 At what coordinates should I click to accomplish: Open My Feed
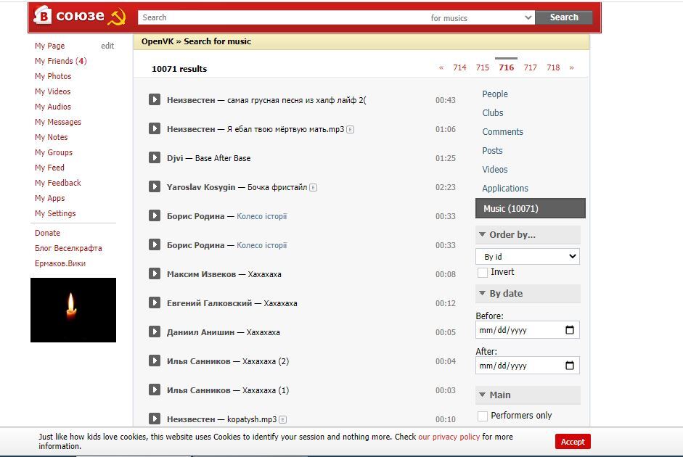pos(49,168)
